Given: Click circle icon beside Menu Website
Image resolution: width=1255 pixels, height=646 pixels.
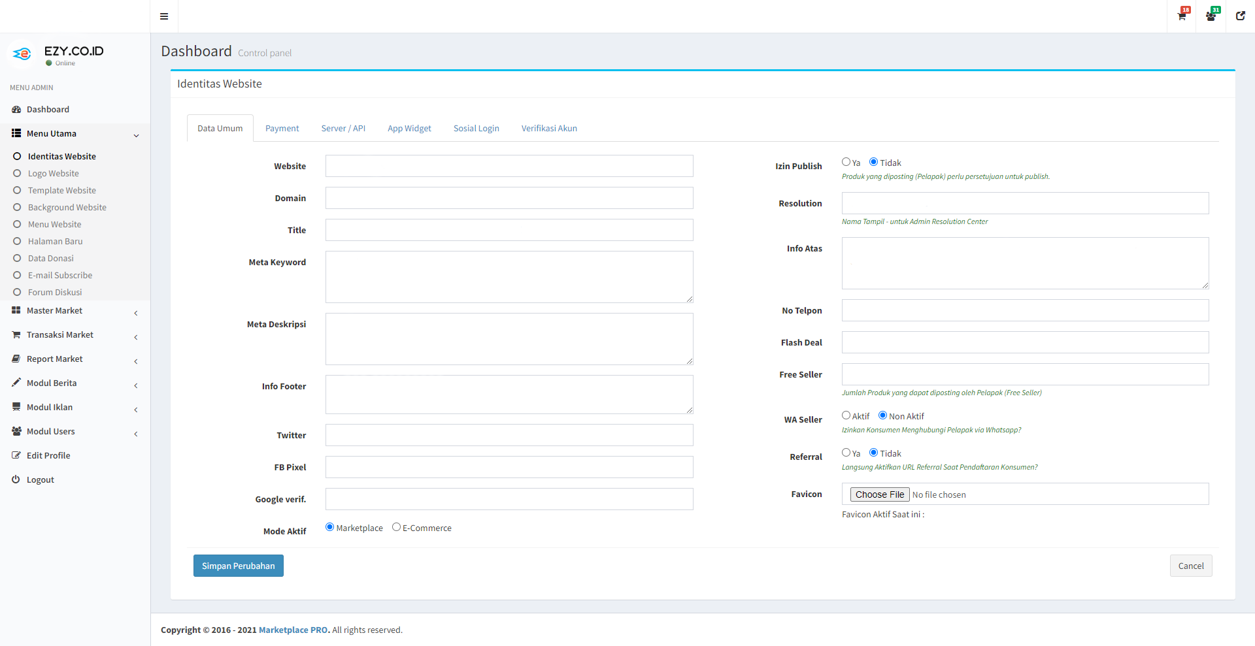Looking at the screenshot, I should (x=18, y=224).
